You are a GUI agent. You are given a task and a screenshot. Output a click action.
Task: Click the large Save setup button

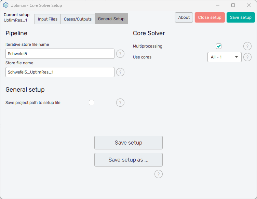(128, 143)
